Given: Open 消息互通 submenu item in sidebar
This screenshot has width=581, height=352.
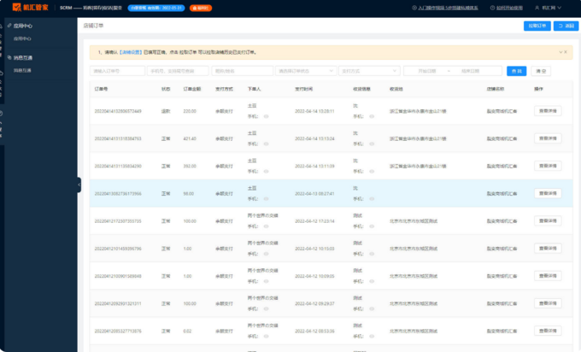Looking at the screenshot, I should (x=23, y=69).
